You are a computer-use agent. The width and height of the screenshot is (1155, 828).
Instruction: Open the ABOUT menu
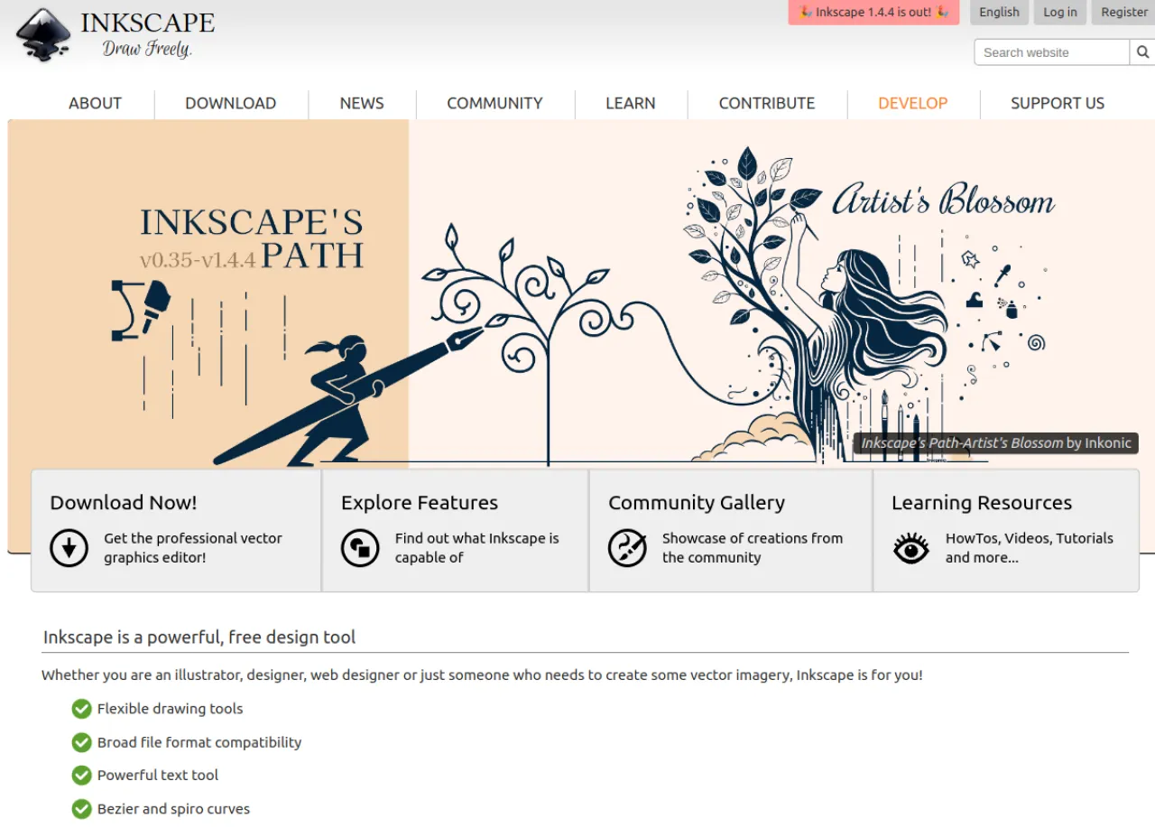95,103
